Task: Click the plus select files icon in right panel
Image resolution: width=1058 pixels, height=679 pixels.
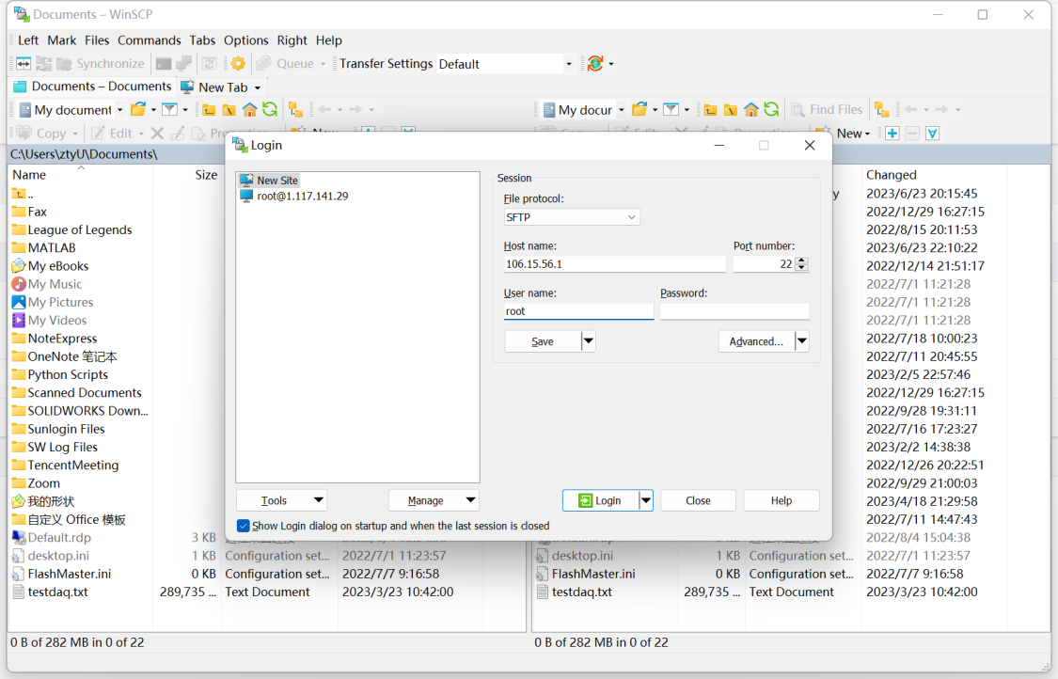Action: (x=892, y=134)
